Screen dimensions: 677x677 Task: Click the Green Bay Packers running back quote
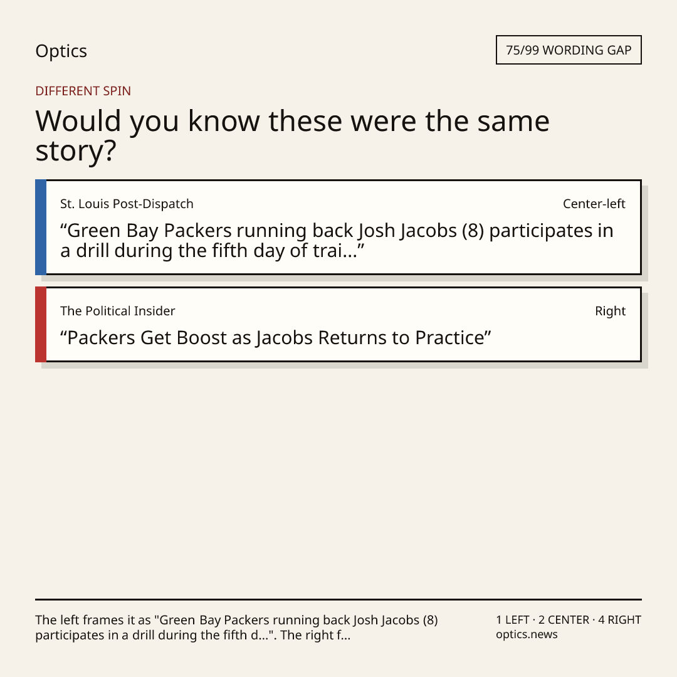pos(337,241)
